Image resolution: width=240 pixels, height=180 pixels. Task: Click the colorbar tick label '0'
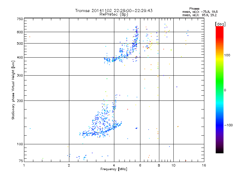click(225, 90)
